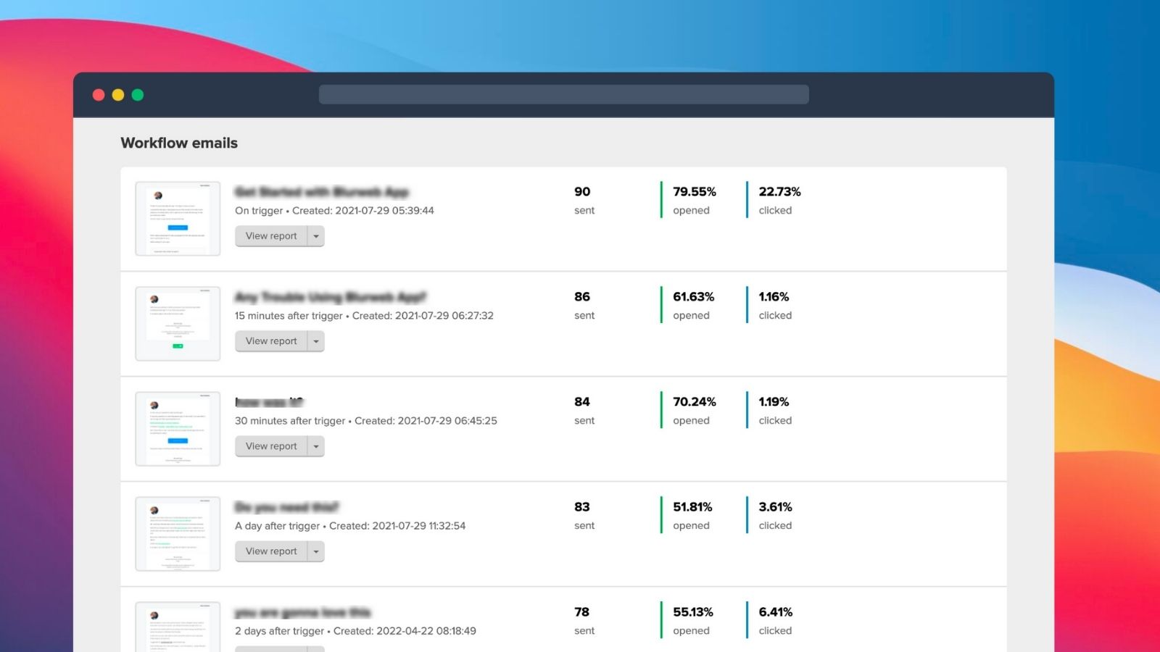This screenshot has width=1160, height=652.
Task: Click the 1.16% clicked rate
Action: [x=774, y=297]
